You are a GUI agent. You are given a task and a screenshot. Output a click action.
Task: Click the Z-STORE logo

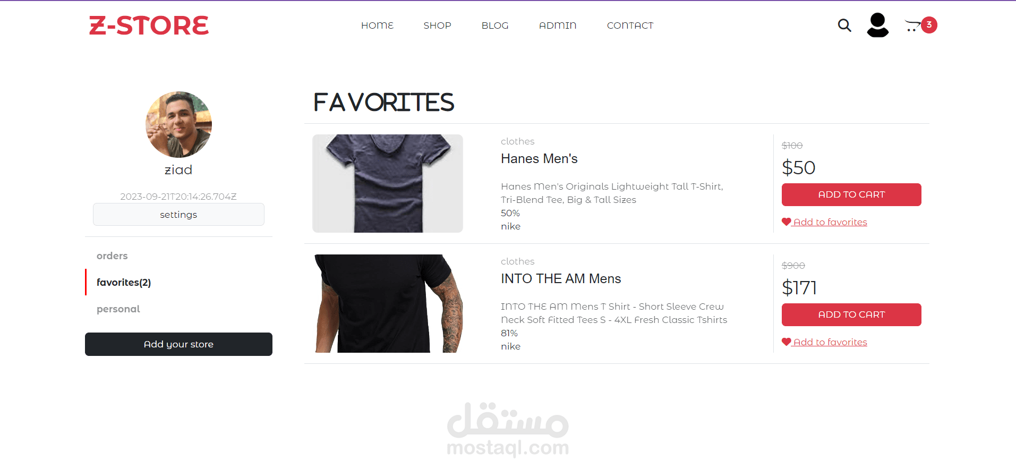click(x=149, y=25)
